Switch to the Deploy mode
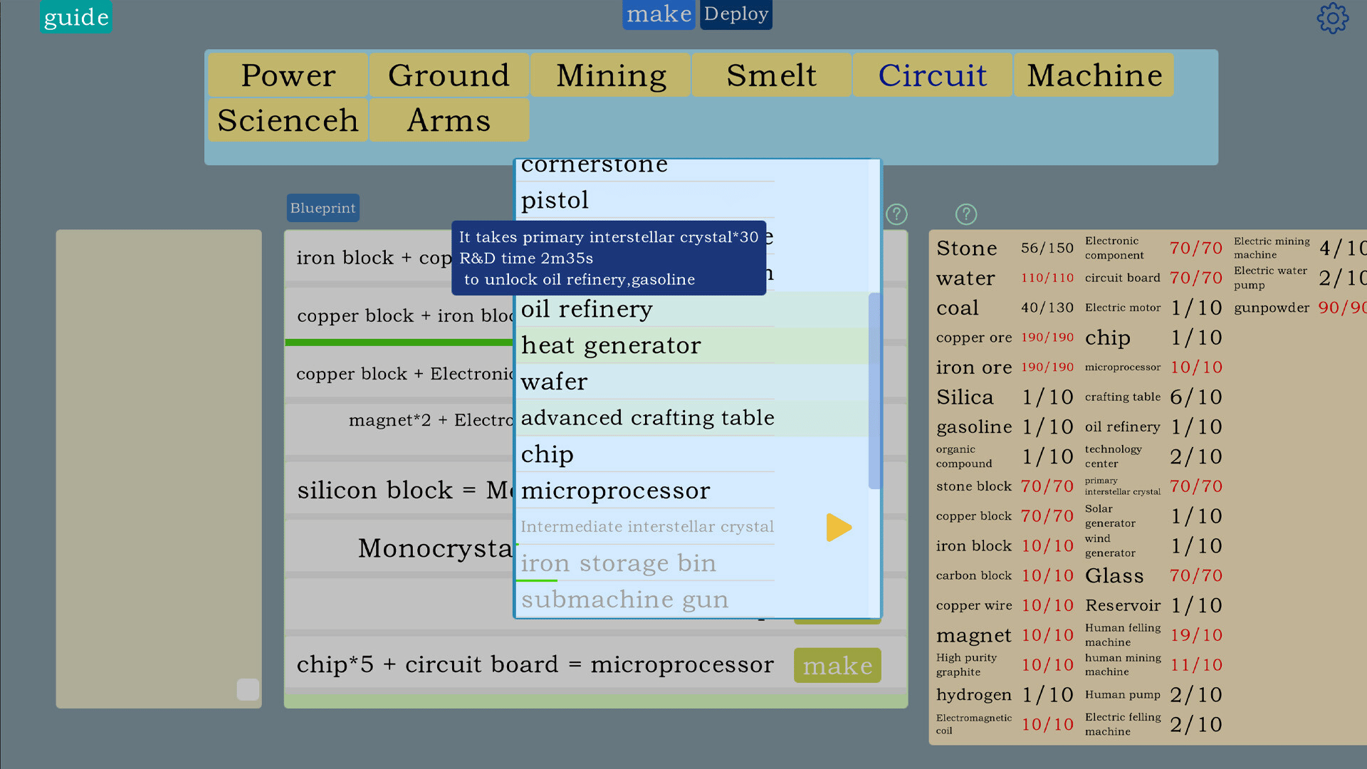The height and width of the screenshot is (769, 1367). [735, 14]
